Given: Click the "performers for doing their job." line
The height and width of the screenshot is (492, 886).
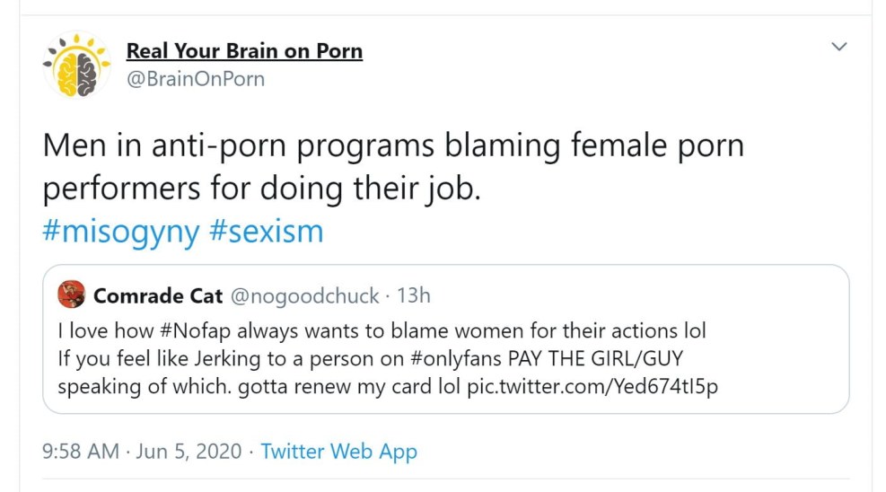Looking at the screenshot, I should tap(262, 190).
